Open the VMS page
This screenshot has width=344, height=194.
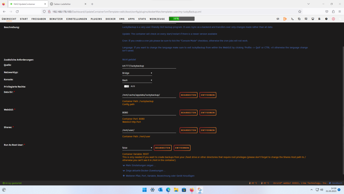point(122,19)
